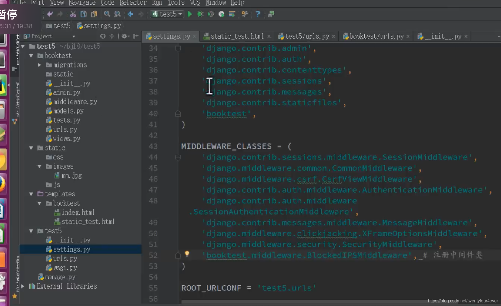
Task: Open the Refactor menu
Action: coord(133,3)
